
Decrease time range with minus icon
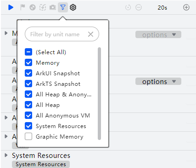click(139, 7)
